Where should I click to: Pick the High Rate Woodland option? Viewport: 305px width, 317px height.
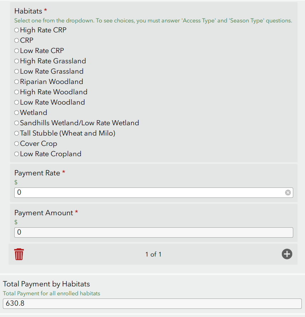pyautogui.click(x=17, y=92)
